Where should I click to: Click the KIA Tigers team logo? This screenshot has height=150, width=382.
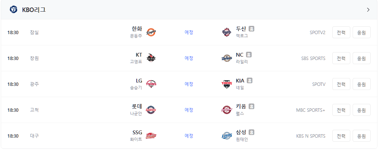tap(227, 84)
